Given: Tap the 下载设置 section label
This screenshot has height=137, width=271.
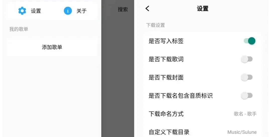Looking at the screenshot, I should pos(156,25).
